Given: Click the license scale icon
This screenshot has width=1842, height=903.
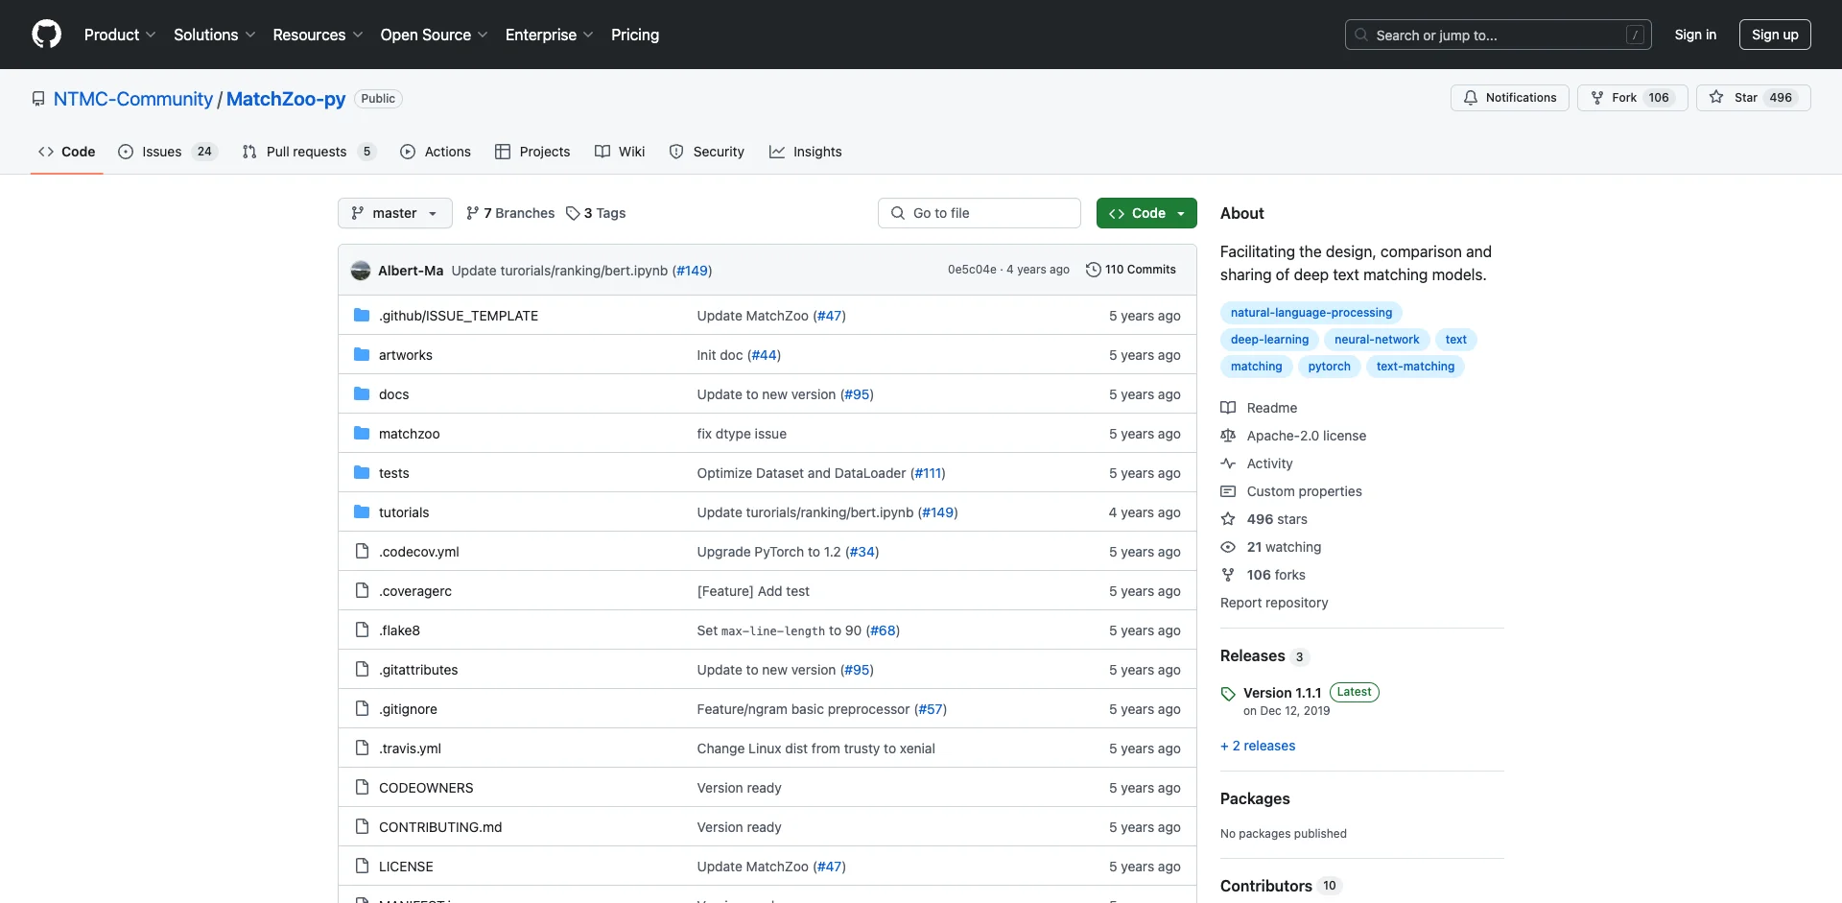Looking at the screenshot, I should point(1228,436).
